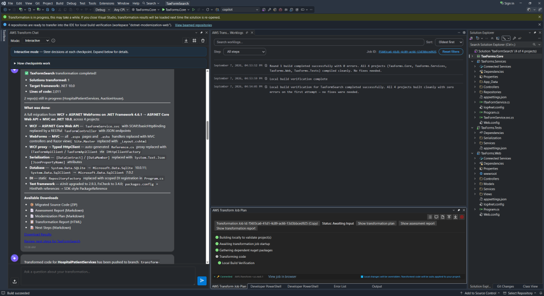The width and height of the screenshot is (544, 296).
Task: Open the Toolbox side tab
Action: tap(4, 36)
